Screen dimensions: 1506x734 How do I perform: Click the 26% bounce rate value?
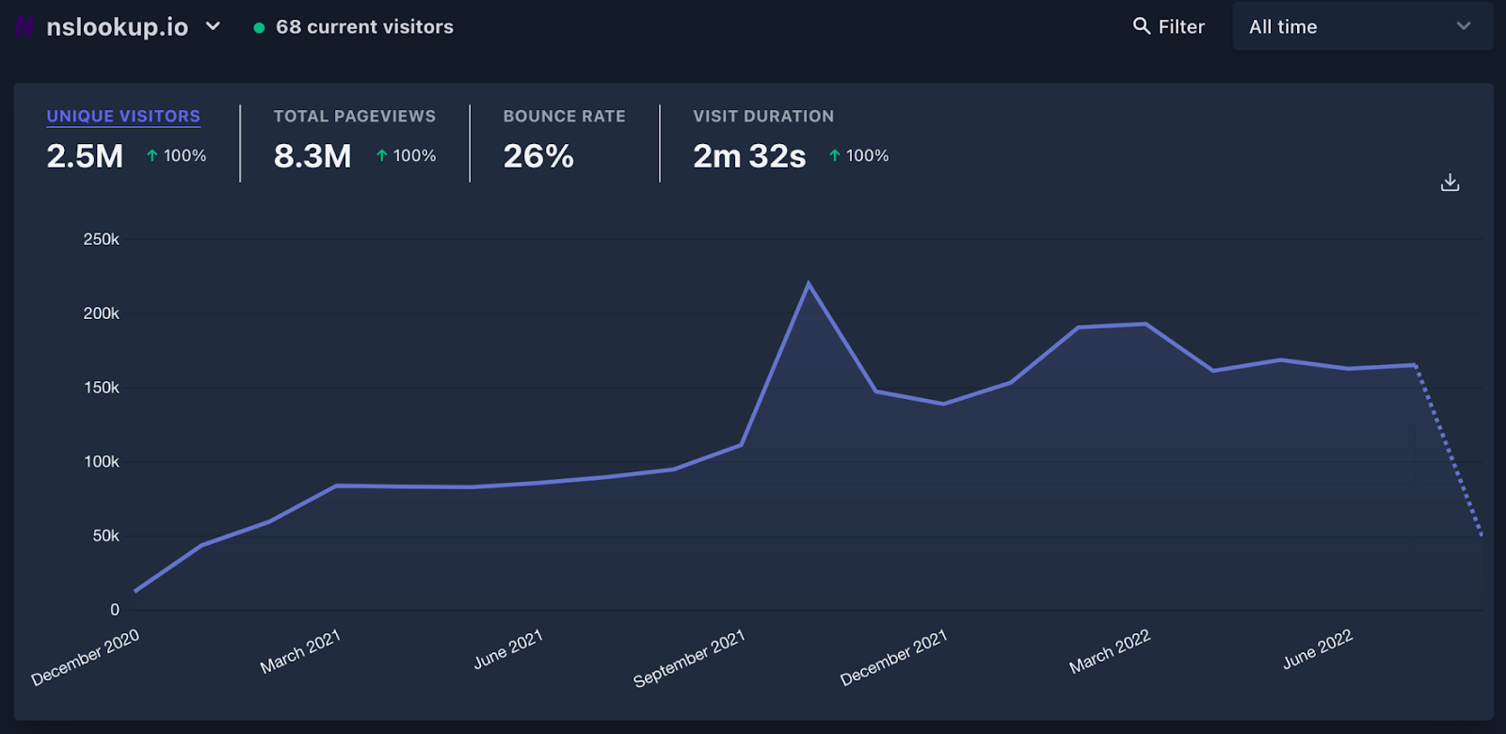pyautogui.click(x=538, y=156)
